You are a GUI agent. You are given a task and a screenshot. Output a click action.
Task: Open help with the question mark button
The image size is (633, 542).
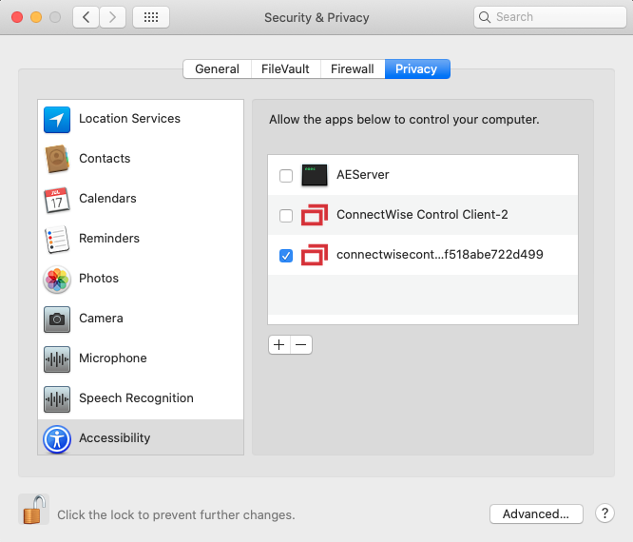604,513
